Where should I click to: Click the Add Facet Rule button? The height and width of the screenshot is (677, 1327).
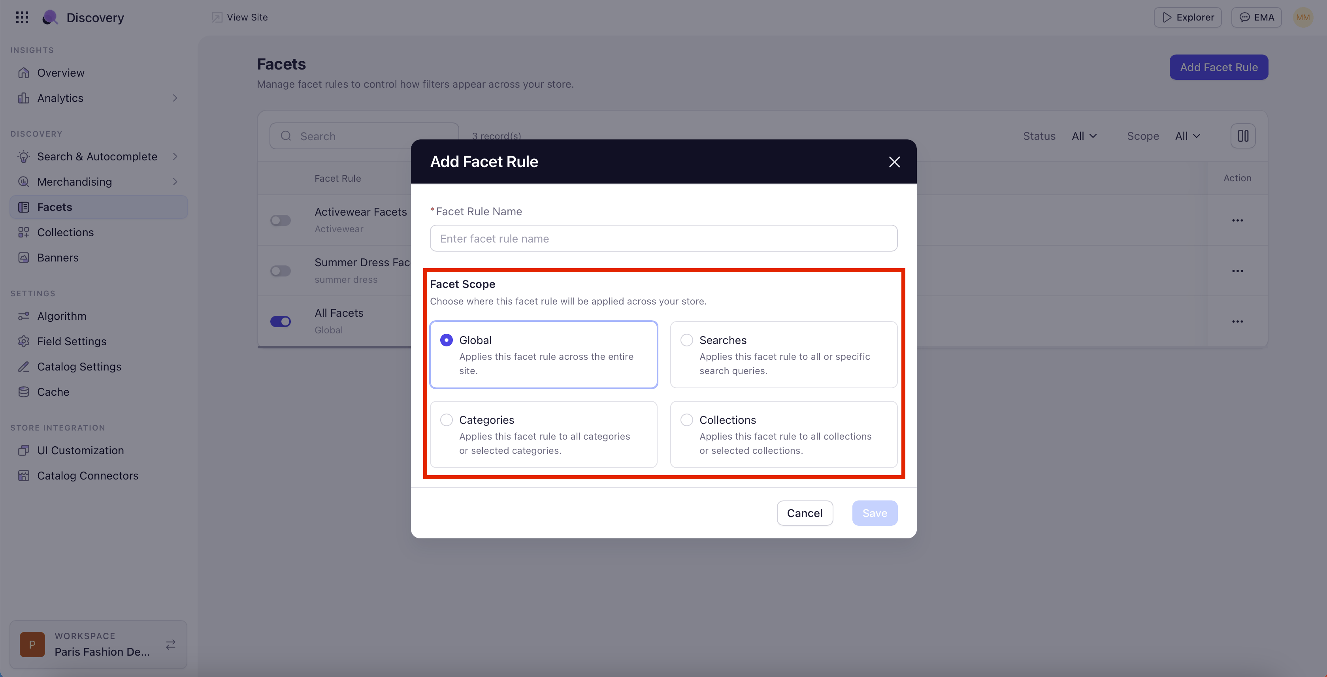pyautogui.click(x=1219, y=67)
